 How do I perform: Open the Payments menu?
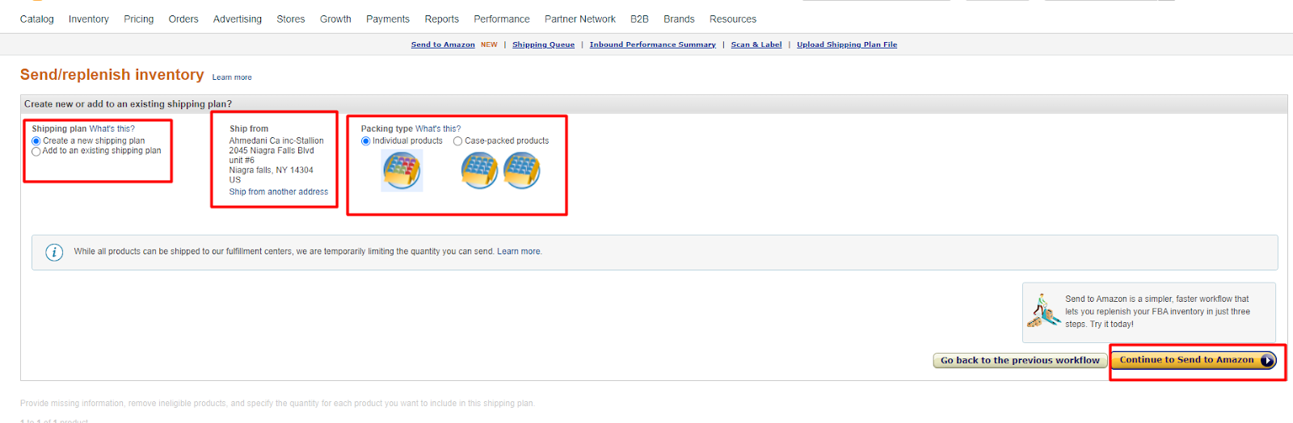pos(388,19)
